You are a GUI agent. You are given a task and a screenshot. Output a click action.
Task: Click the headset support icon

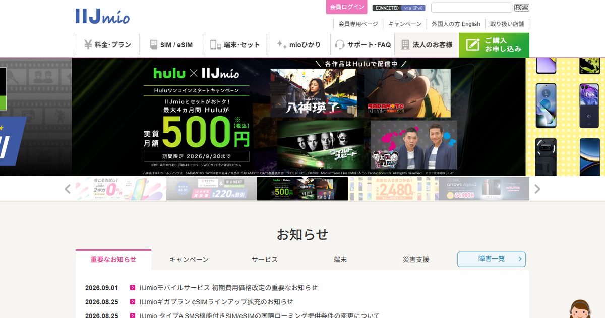coord(340,45)
